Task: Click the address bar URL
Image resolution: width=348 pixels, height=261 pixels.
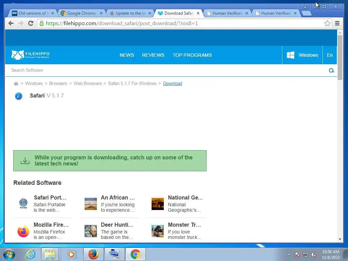Action: pyautogui.click(x=122, y=23)
